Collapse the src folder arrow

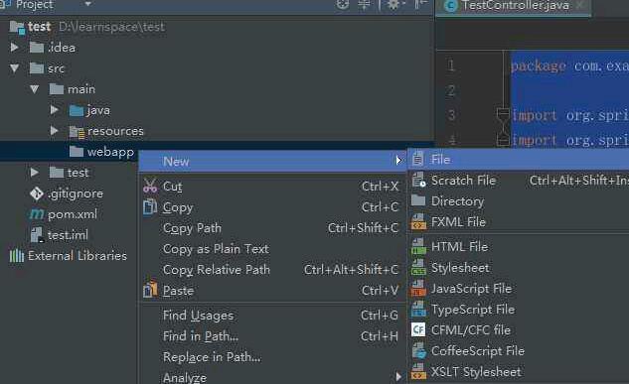(x=15, y=68)
